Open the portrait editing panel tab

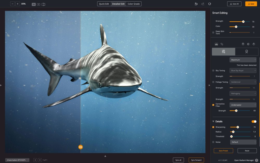tap(246, 52)
